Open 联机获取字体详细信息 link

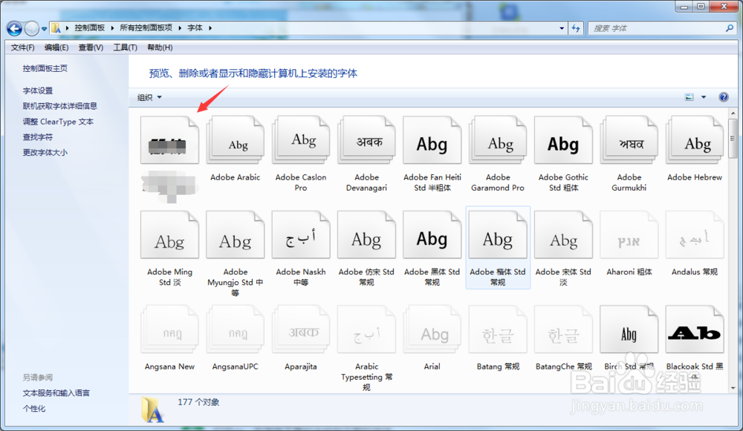[59, 106]
